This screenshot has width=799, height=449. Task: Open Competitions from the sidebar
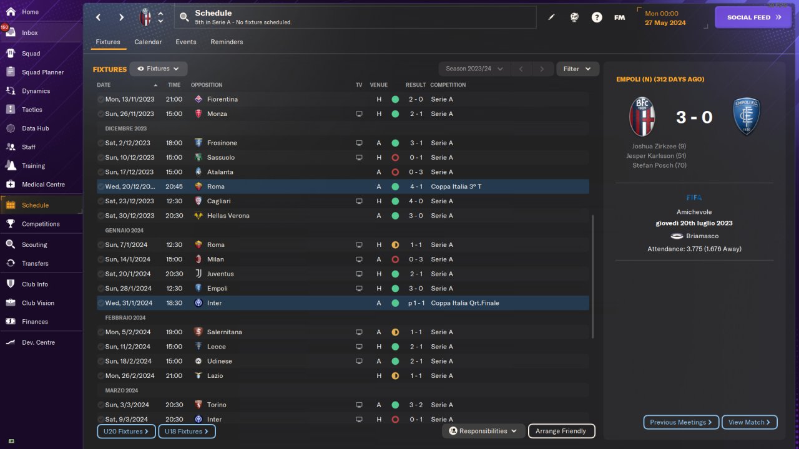pyautogui.click(x=41, y=224)
